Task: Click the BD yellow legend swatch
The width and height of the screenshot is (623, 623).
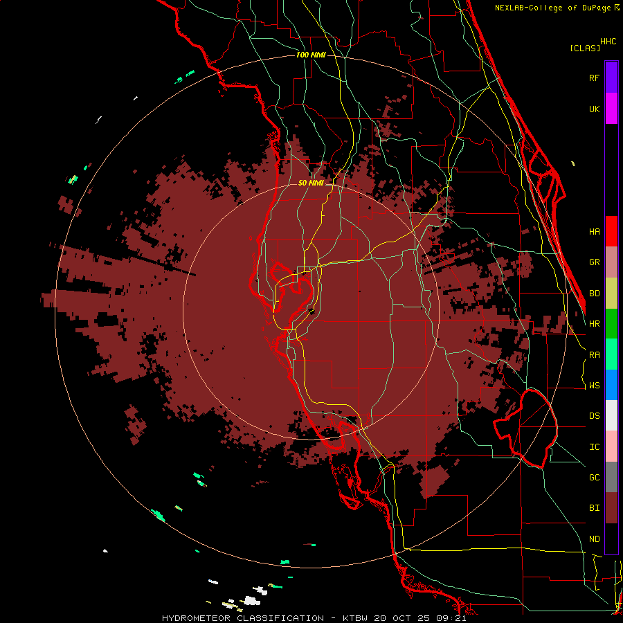Action: click(x=611, y=294)
